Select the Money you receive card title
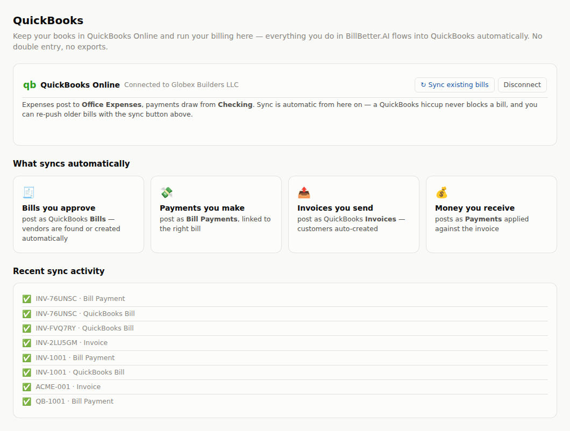The height and width of the screenshot is (431, 570). click(x=475, y=208)
